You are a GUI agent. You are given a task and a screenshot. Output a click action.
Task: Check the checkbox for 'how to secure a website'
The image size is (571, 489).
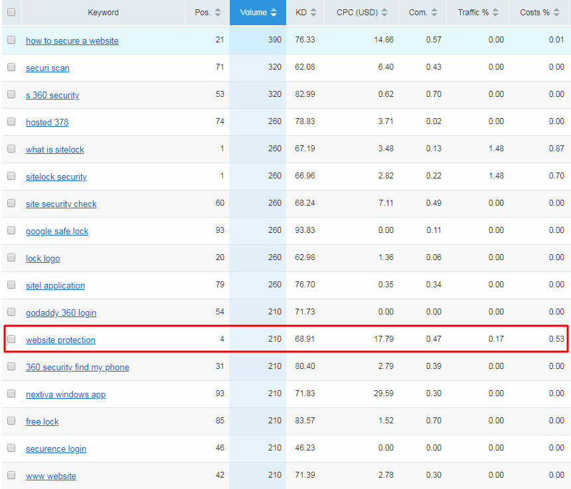[11, 40]
